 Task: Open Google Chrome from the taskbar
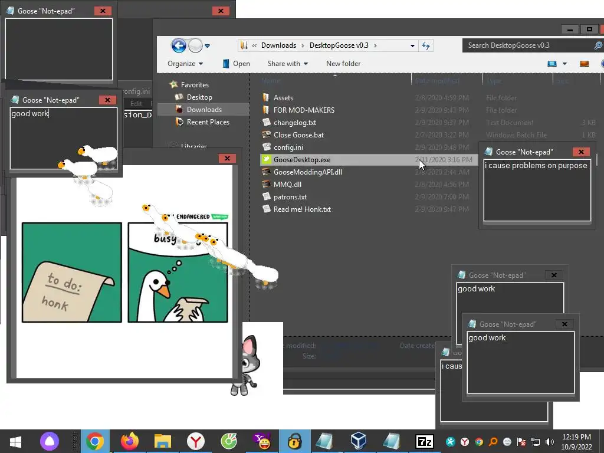pyautogui.click(x=95, y=441)
